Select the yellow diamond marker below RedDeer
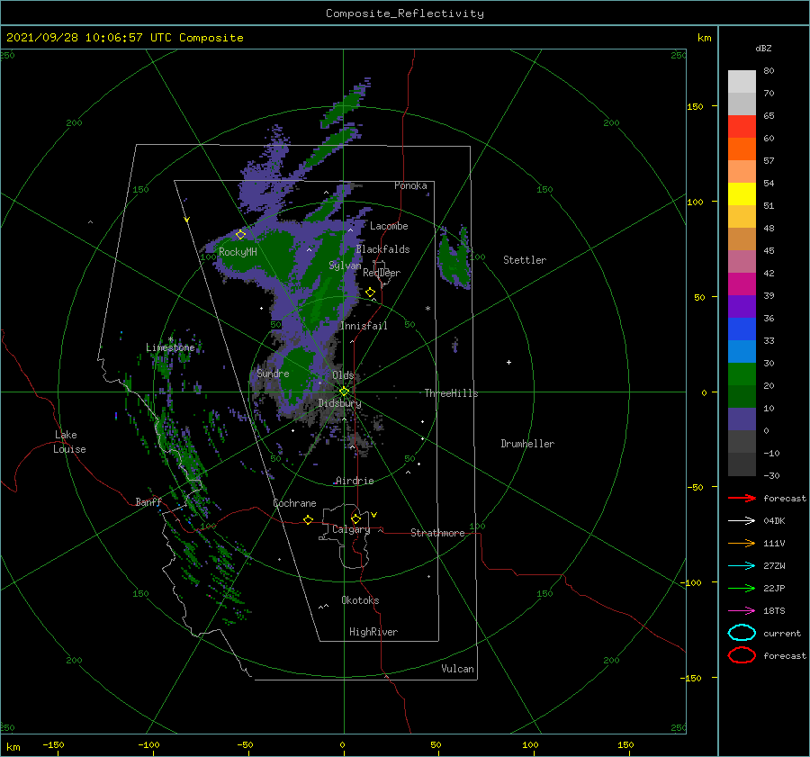Image resolution: width=810 pixels, height=757 pixels. [x=371, y=293]
